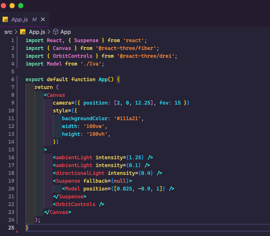Click the cube symbol icon beside App breadcrumb
The height and width of the screenshot is (236, 270).
55,32
